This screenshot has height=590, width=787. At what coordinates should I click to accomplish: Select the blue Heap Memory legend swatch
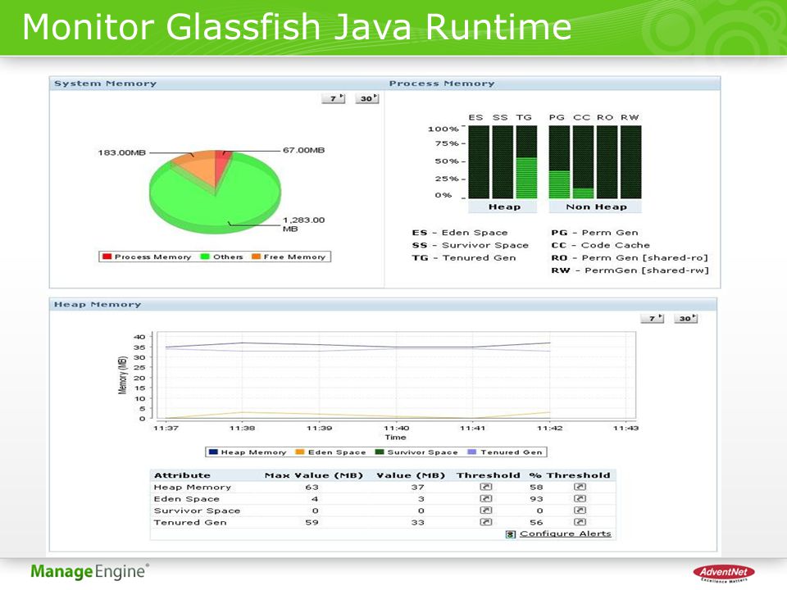point(213,452)
